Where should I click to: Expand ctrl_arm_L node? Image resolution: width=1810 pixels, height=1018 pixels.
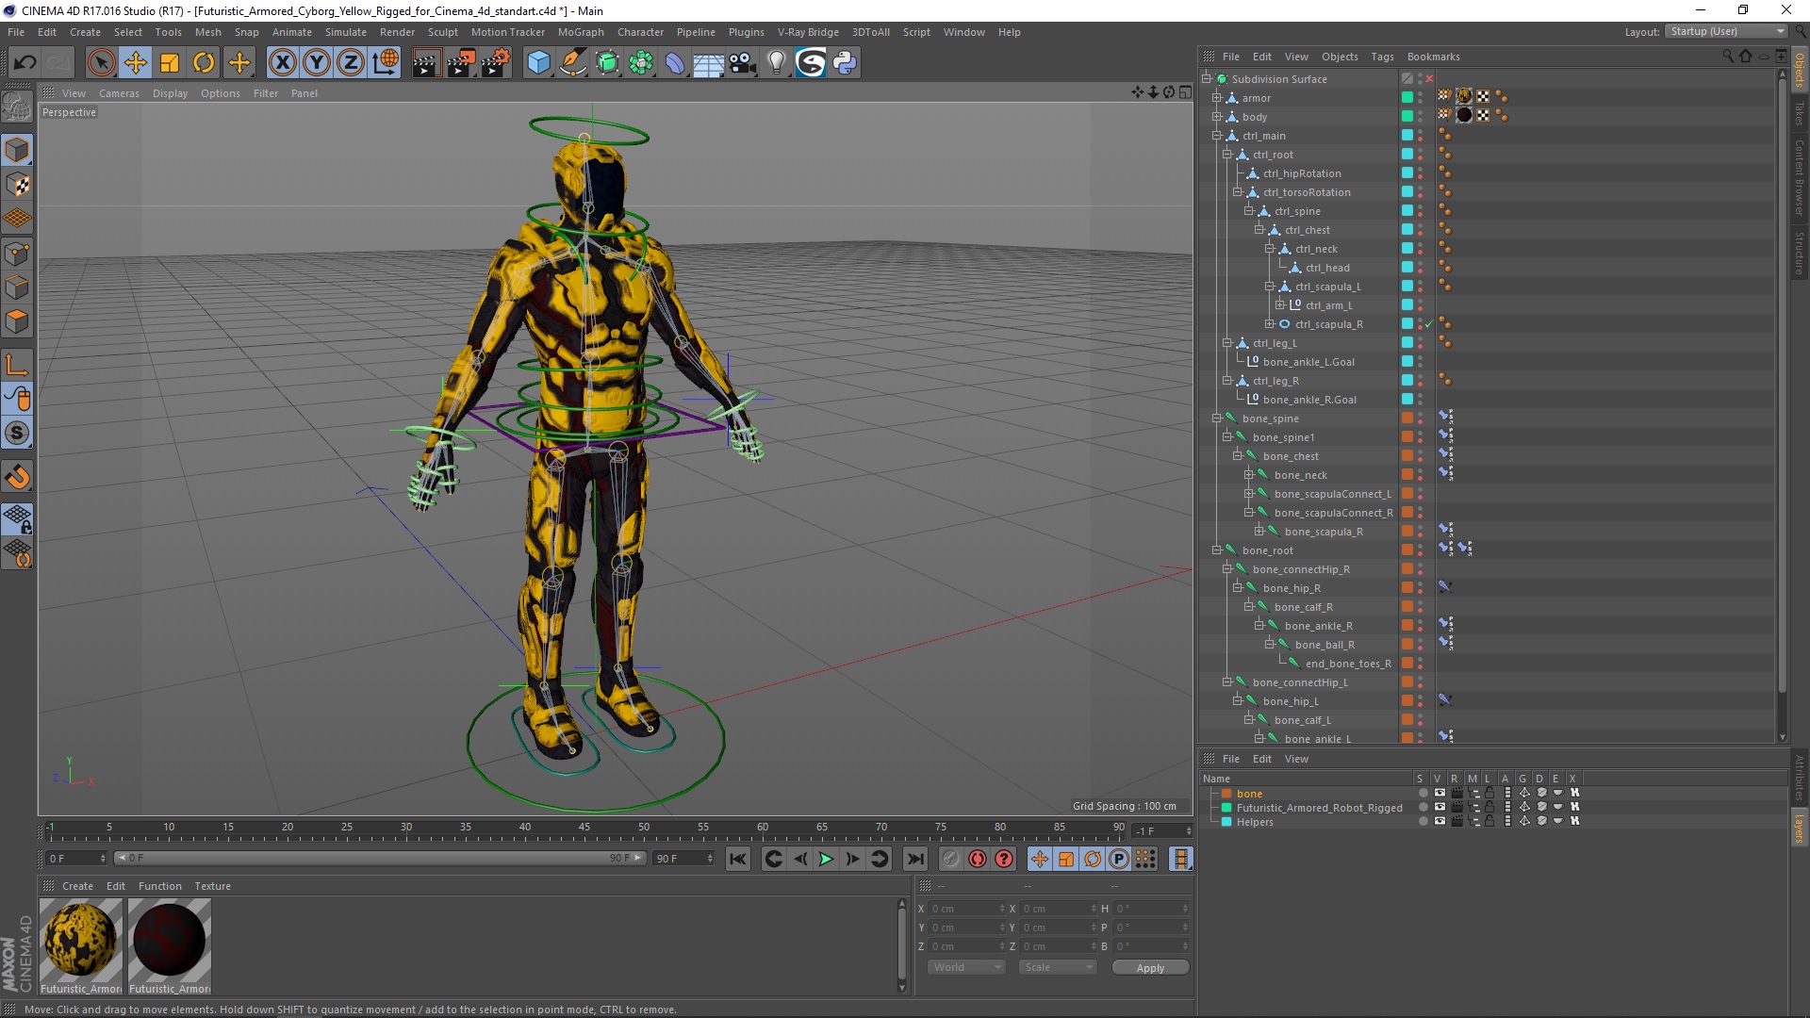[1280, 305]
